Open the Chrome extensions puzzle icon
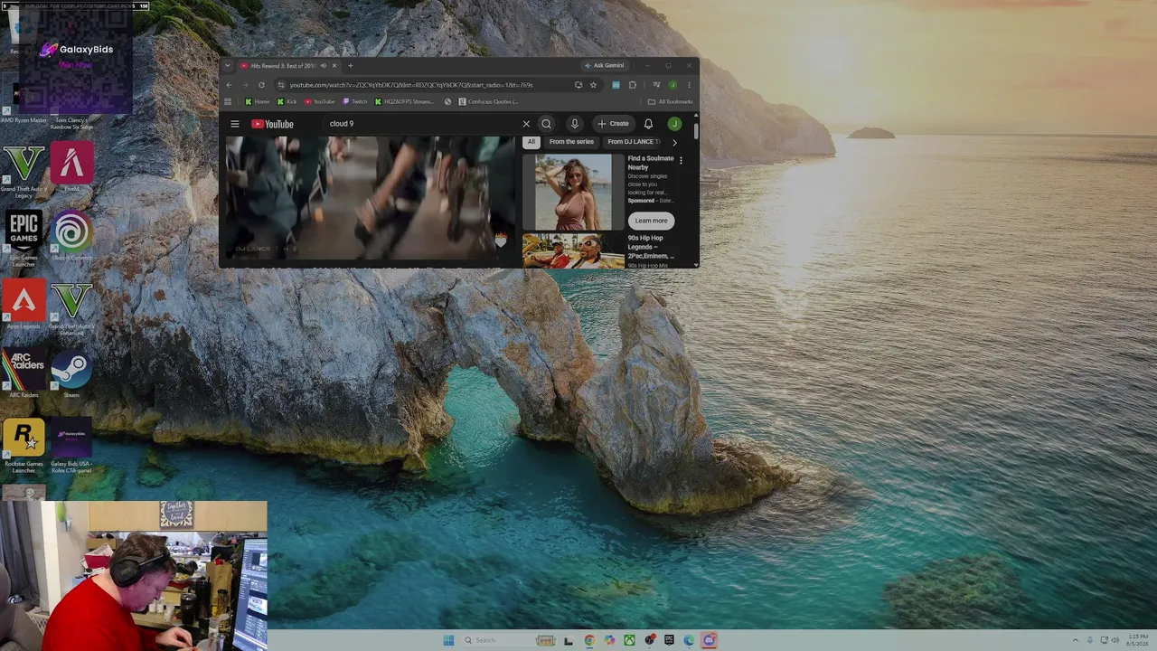This screenshot has height=651, width=1157. pyautogui.click(x=632, y=85)
